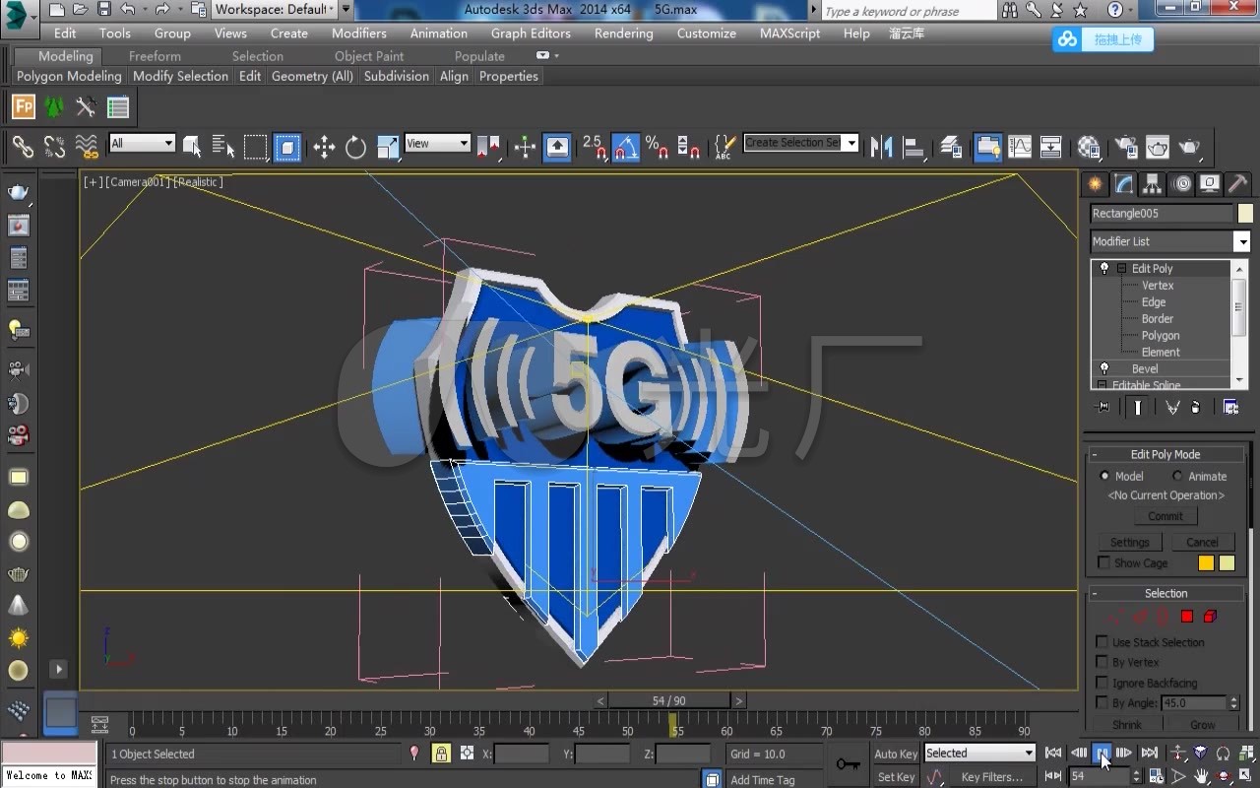This screenshot has width=1260, height=788.
Task: Select the Select and Move tool
Action: 323,146
